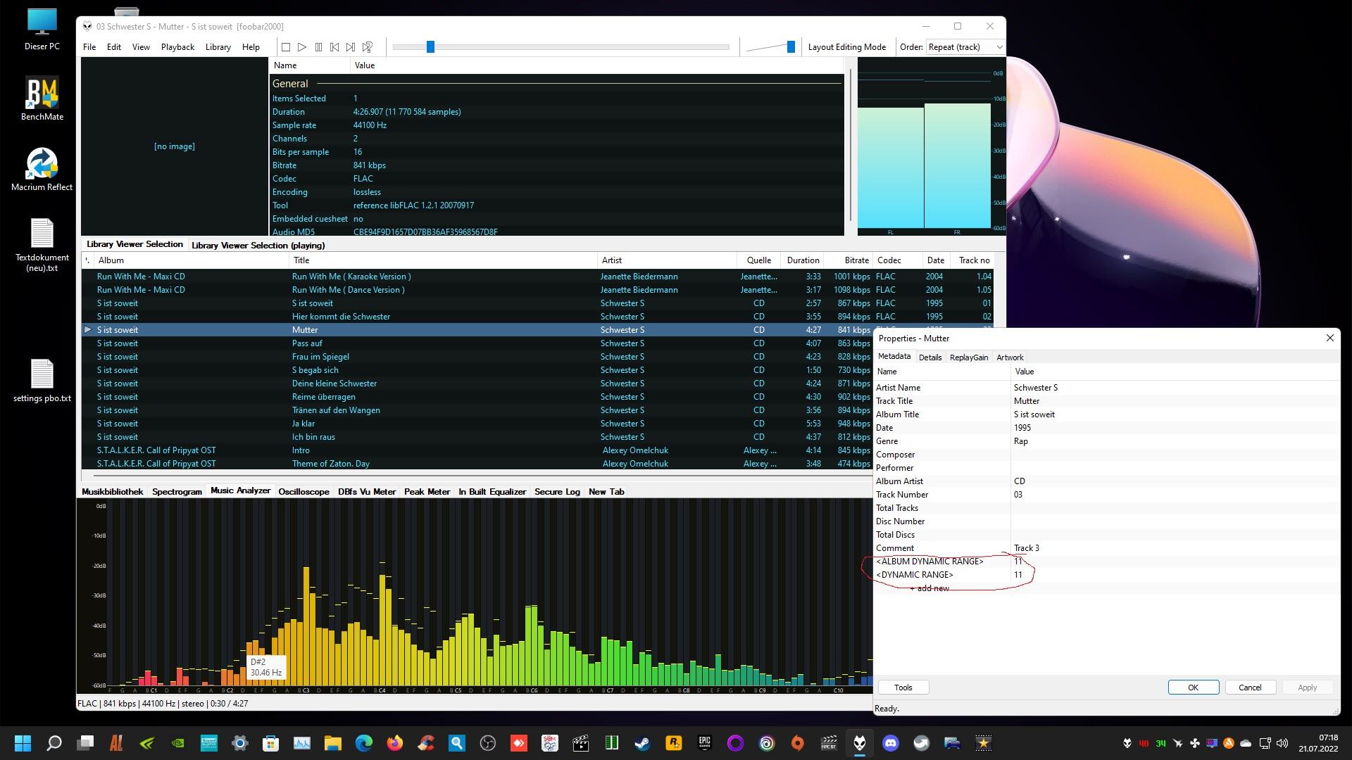
Task: Open the ReplayGain tab in Properties
Action: click(x=968, y=357)
